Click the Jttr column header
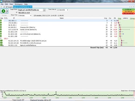The image size is (135, 101). pyautogui.click(x=115, y=18)
